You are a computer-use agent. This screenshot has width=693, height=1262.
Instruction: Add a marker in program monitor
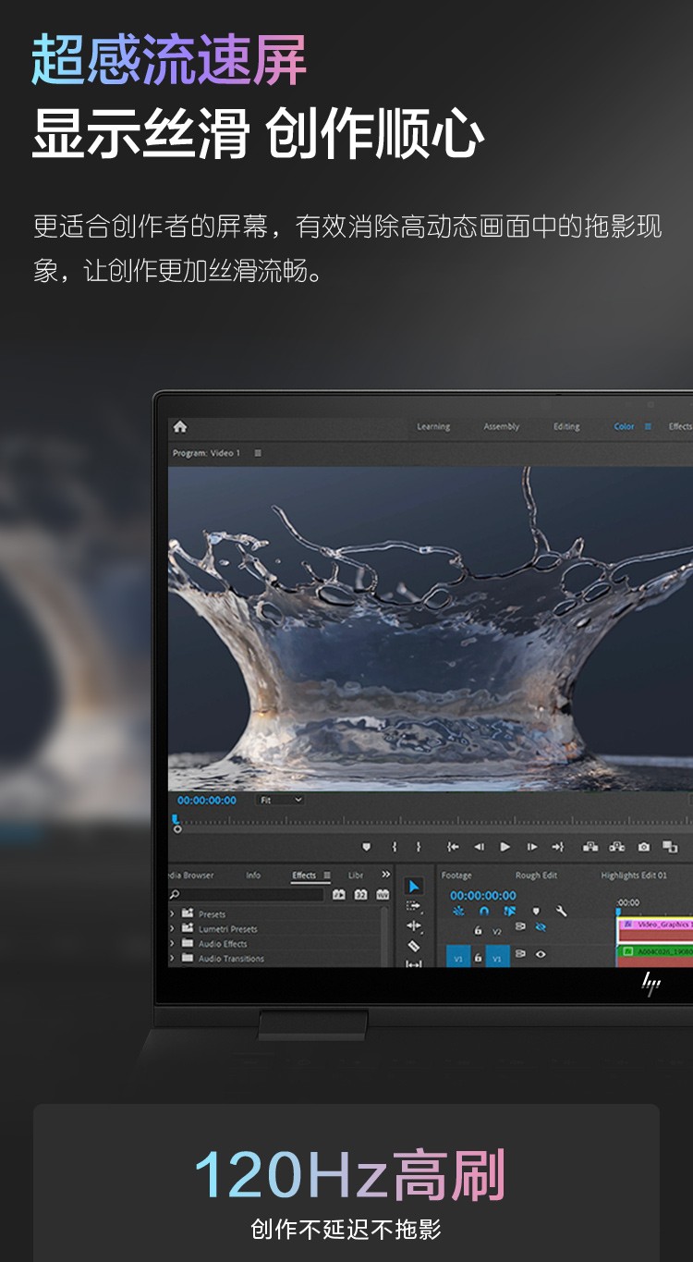point(366,846)
